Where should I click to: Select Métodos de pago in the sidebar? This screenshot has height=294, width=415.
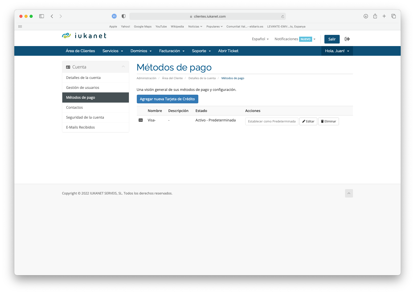95,97
